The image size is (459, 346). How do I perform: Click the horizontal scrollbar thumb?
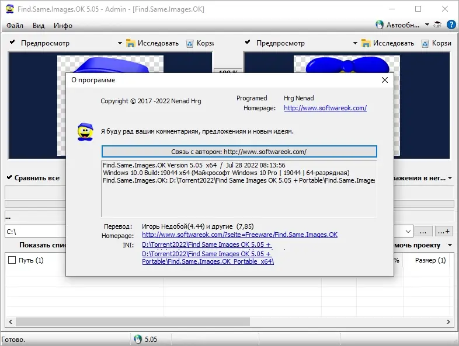133,321
